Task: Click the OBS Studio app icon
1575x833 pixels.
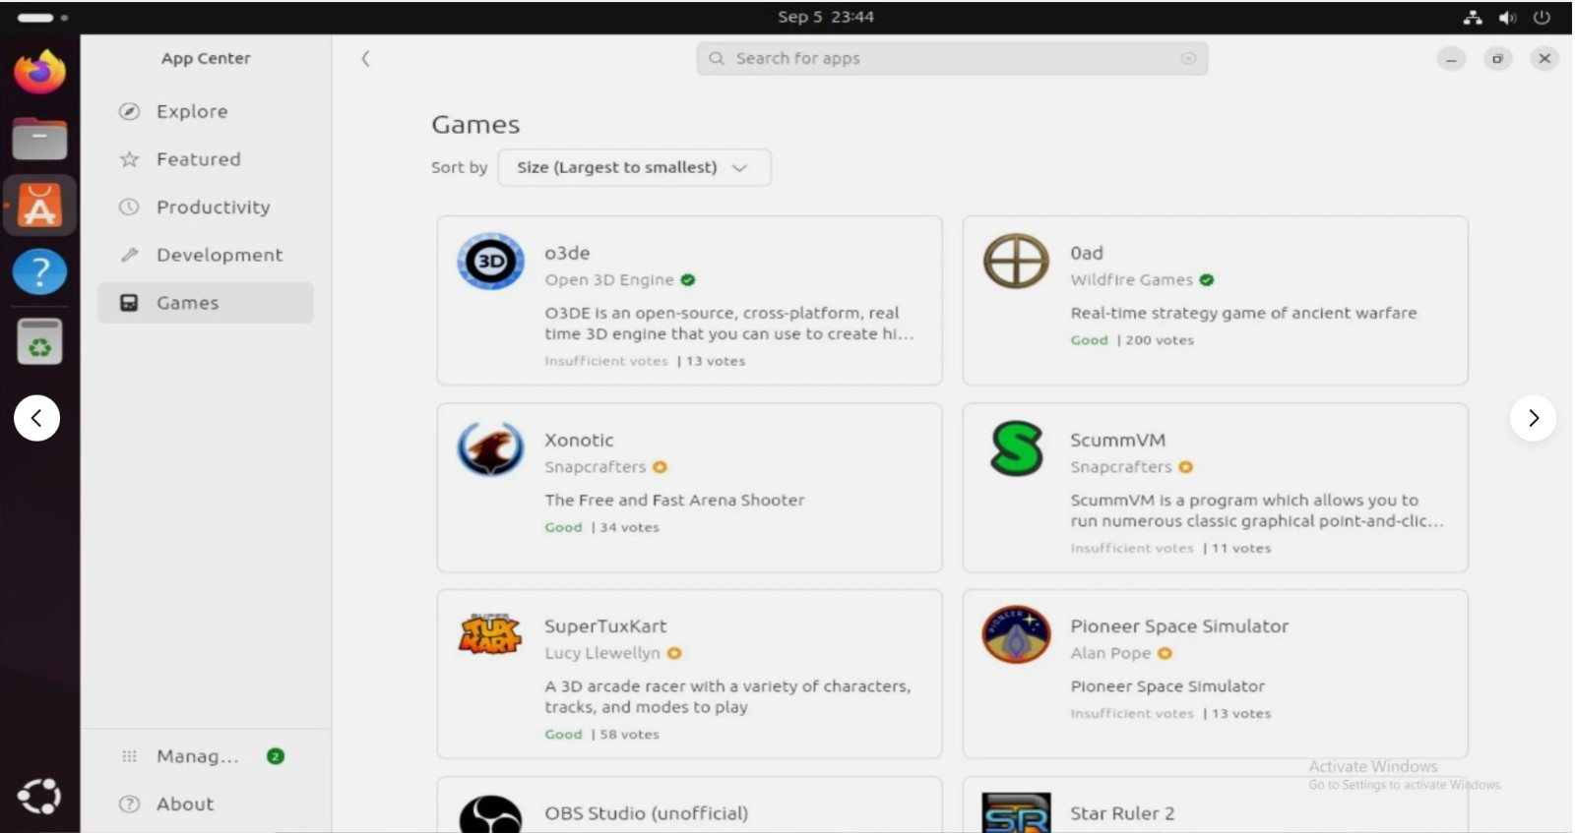Action: pyautogui.click(x=490, y=814)
